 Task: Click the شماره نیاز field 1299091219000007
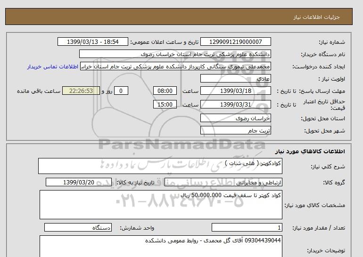235,41
